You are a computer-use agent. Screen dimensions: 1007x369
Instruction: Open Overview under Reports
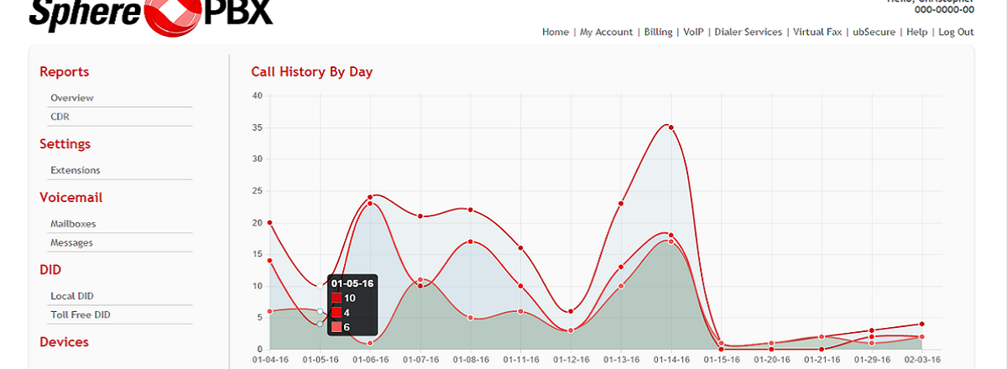tap(72, 98)
